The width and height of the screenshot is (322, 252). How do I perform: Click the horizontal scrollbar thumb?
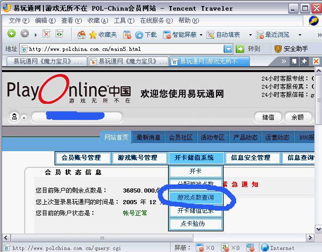102,238
